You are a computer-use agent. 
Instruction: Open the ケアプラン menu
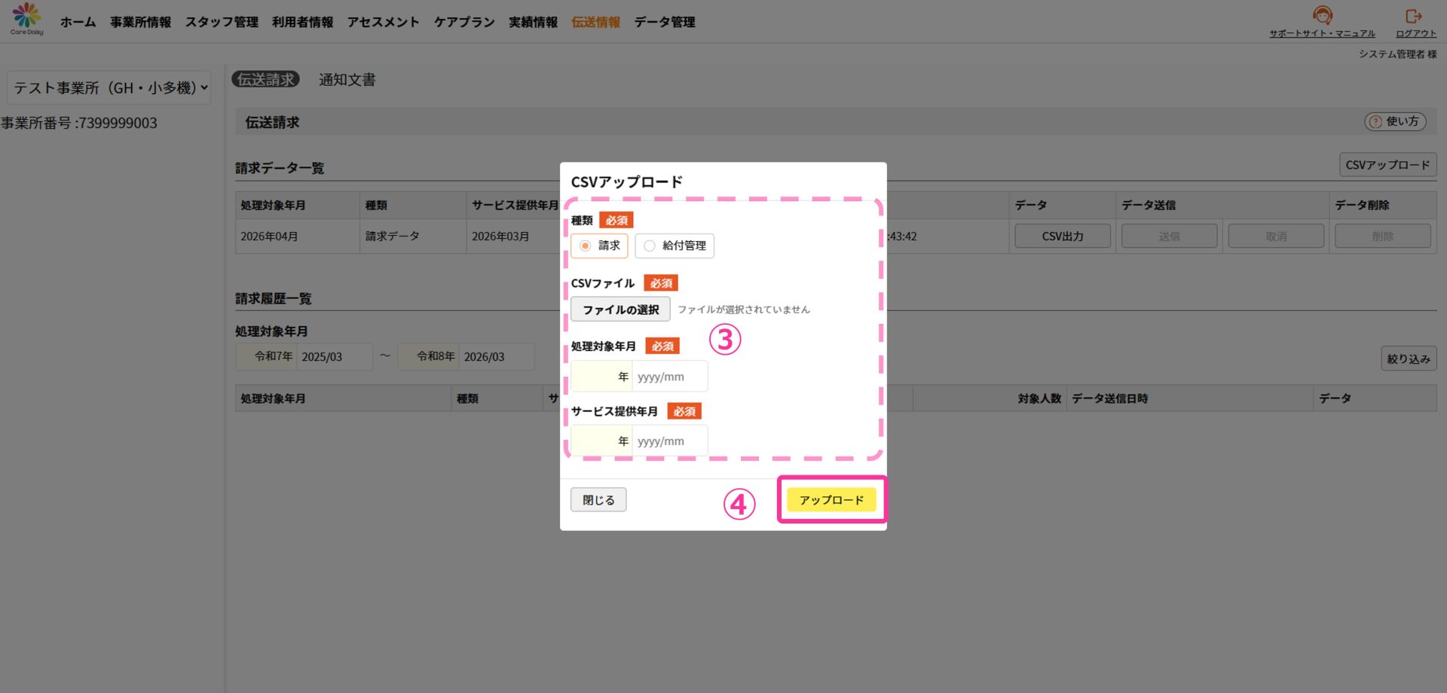coord(464,23)
